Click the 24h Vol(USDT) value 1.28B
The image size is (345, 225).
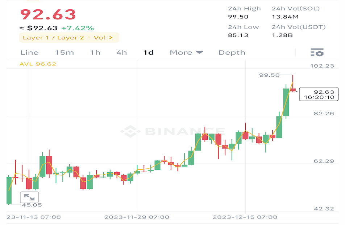[x=282, y=35]
